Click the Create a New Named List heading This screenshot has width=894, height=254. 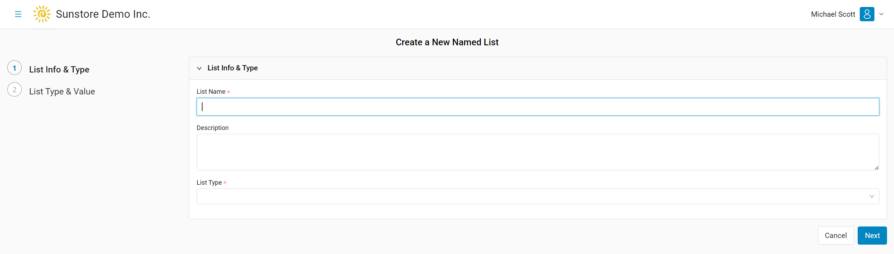click(447, 42)
